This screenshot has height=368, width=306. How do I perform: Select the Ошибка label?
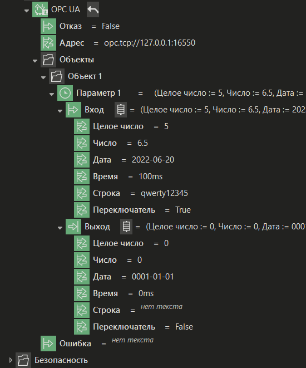(x=75, y=344)
